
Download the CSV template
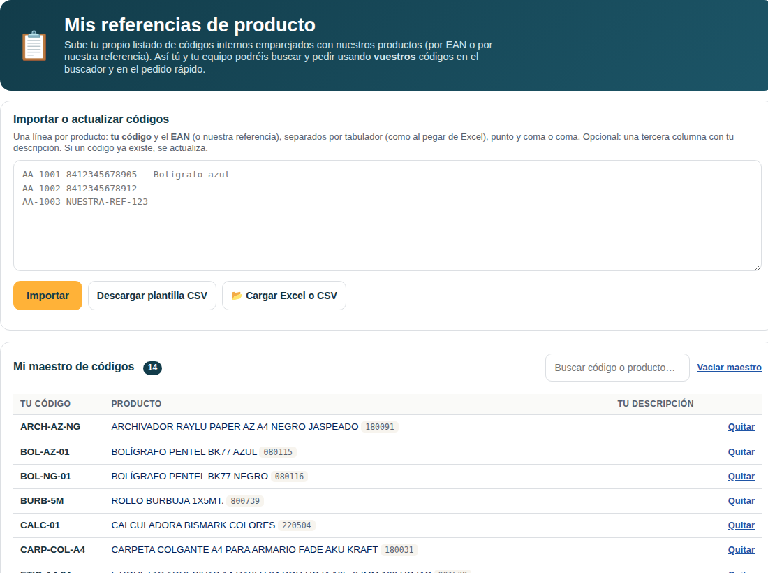[x=152, y=296]
